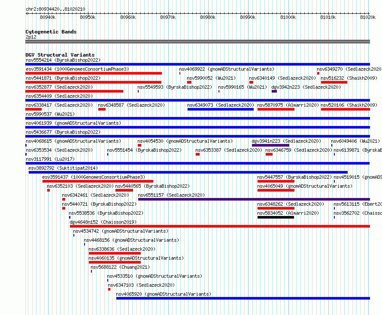
Task: Click the red nsv6348587 feature bar
Action: [x=102, y=109]
